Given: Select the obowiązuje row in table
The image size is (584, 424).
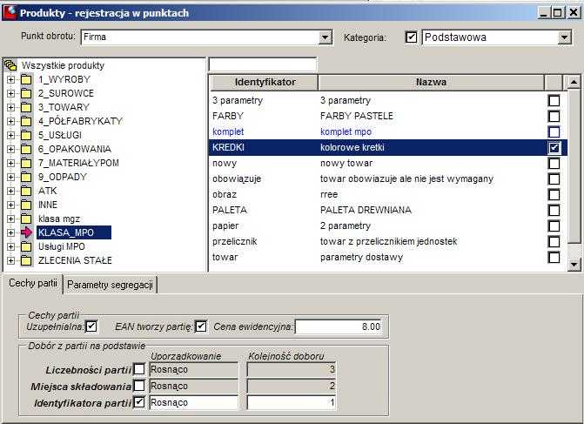Looking at the screenshot, I should [x=387, y=178].
